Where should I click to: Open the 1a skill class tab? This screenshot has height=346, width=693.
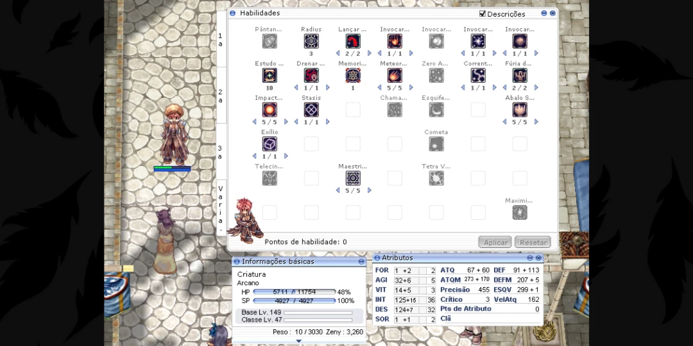(x=221, y=40)
